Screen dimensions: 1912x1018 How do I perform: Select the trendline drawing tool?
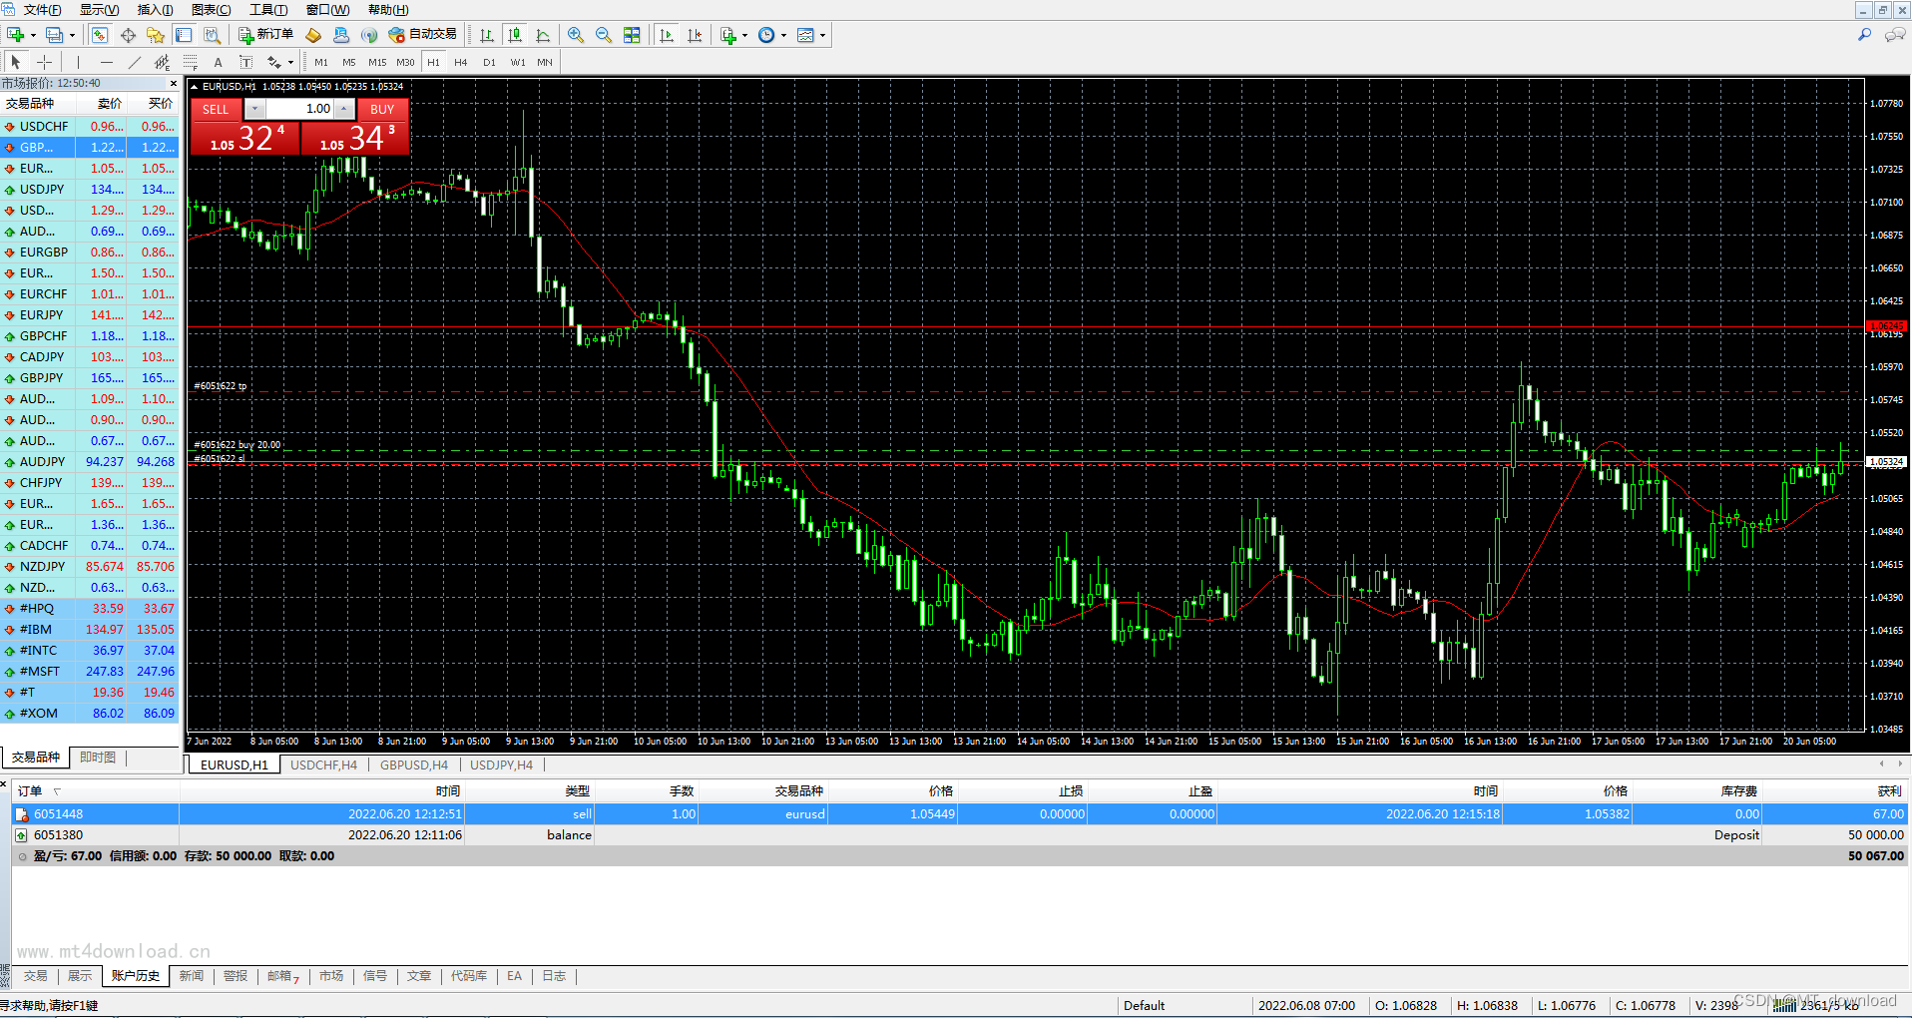click(134, 62)
